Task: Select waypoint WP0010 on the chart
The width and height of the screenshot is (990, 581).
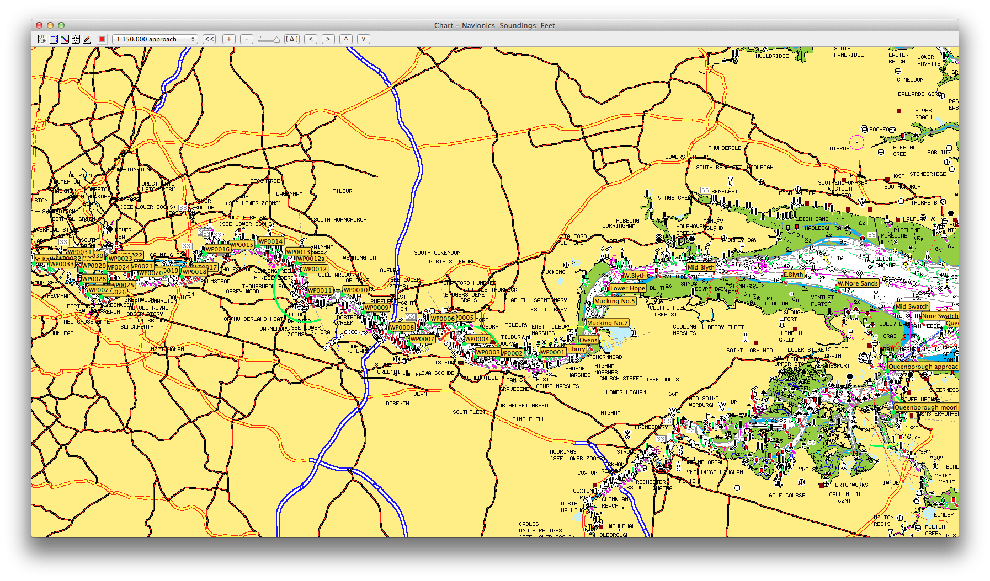Action: tap(355, 290)
